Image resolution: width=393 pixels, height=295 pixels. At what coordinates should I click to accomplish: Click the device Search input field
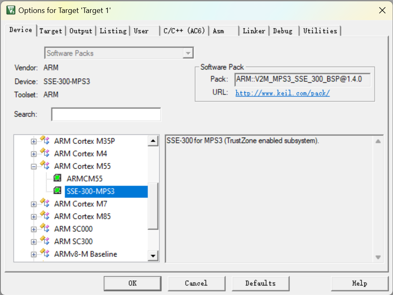(x=106, y=114)
